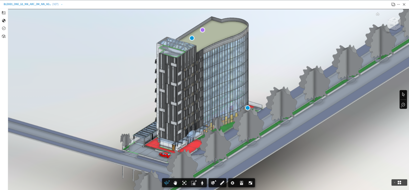Close the viewer with the X button

pyautogui.click(x=404, y=4)
